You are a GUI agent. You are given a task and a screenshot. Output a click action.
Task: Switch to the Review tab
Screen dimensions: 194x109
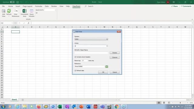(54, 6)
